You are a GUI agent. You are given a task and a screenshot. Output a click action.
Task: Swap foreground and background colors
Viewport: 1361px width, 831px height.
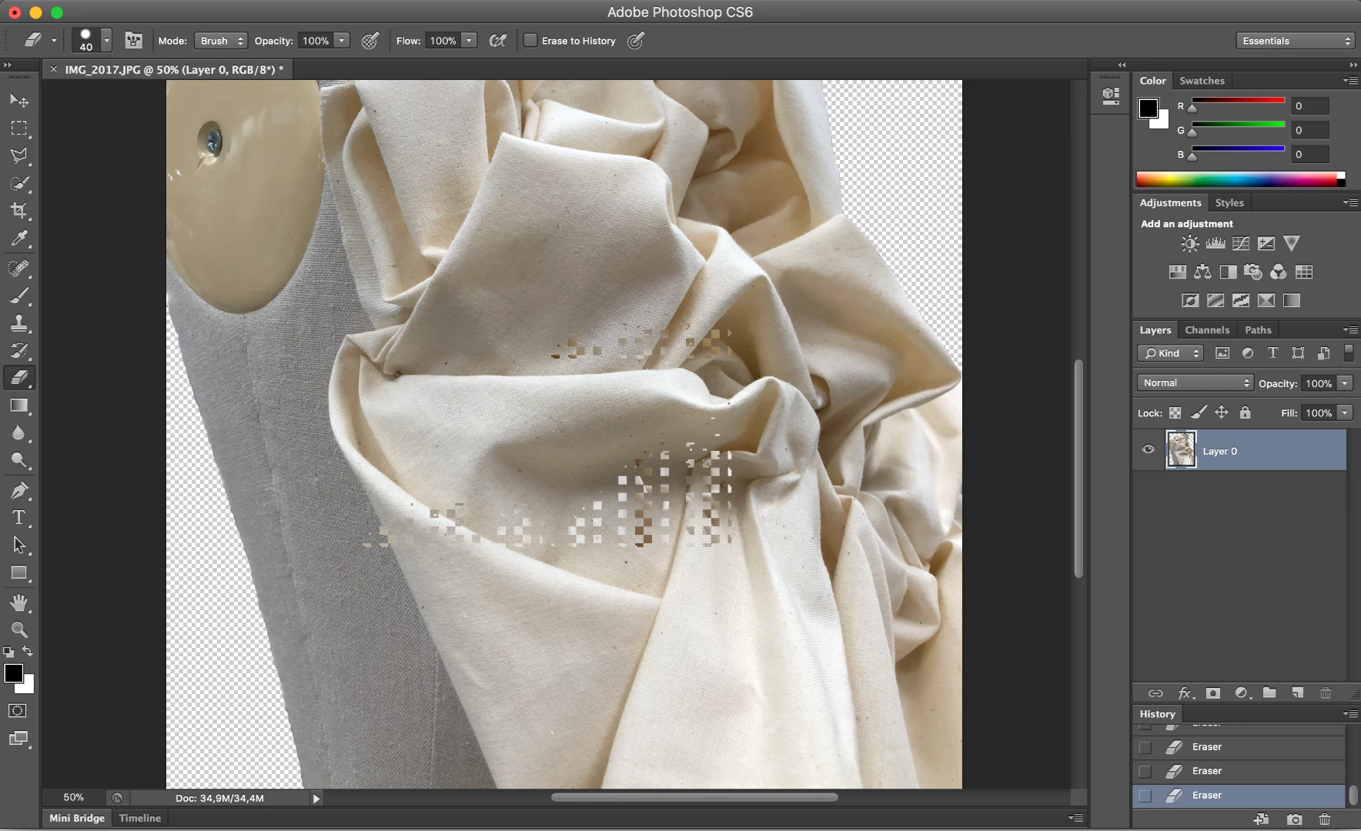tap(28, 652)
